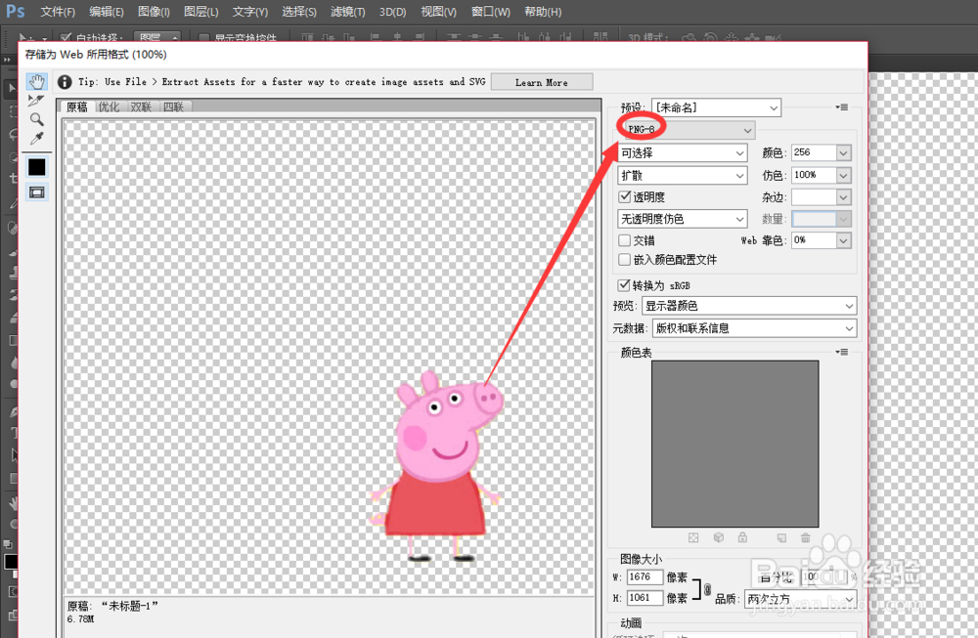Open the 图层(L) menu

point(200,12)
